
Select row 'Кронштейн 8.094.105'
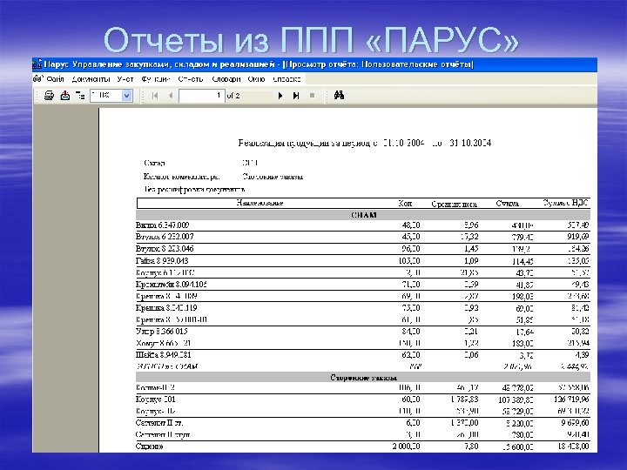tap(362, 284)
